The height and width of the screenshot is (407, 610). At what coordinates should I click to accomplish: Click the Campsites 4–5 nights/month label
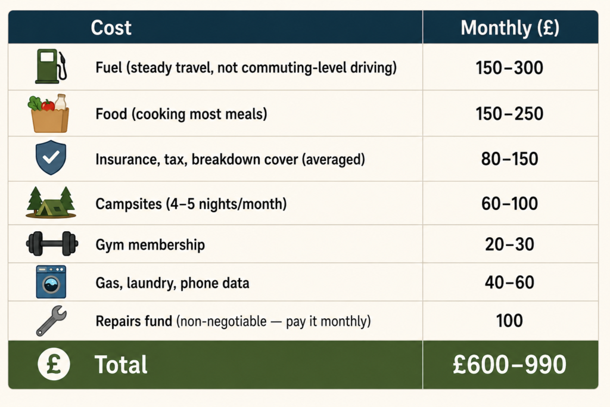click(x=191, y=204)
